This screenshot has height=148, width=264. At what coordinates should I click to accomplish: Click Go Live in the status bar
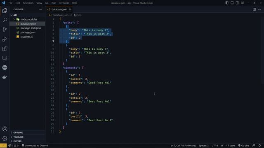pos(243,146)
